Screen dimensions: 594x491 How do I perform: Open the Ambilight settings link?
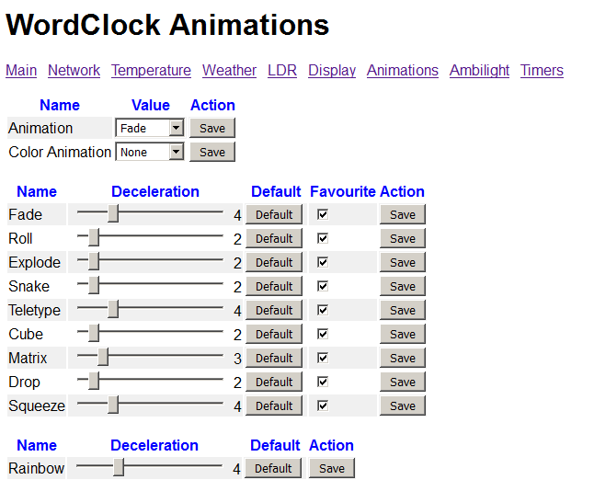pyautogui.click(x=479, y=70)
